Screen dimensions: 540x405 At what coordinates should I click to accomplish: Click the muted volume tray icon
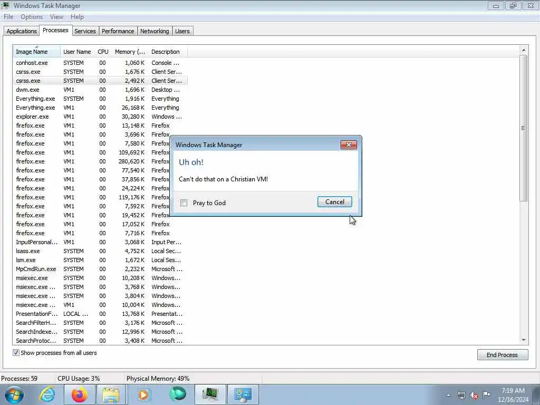(x=474, y=395)
